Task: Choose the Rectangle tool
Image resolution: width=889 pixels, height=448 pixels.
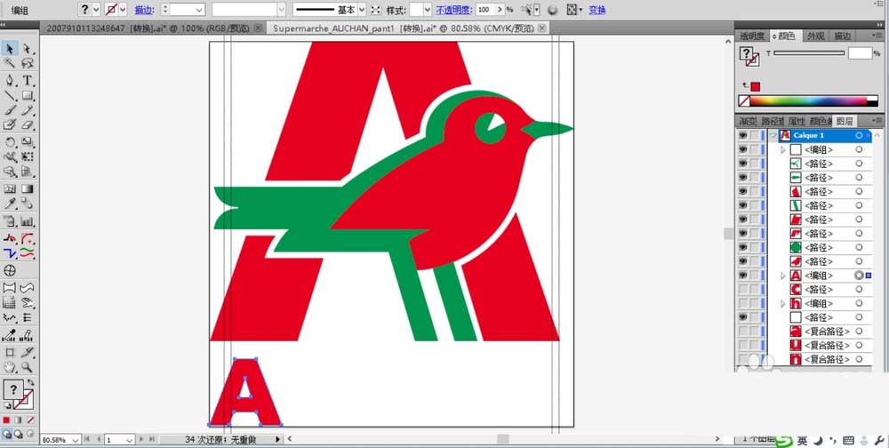Action: click(28, 95)
